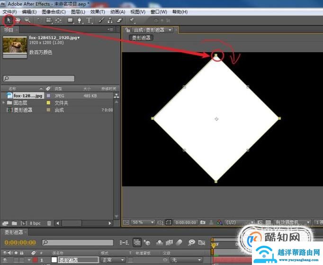Select the Rectangle mask tool
The height and width of the screenshot is (265, 323).
point(71,20)
